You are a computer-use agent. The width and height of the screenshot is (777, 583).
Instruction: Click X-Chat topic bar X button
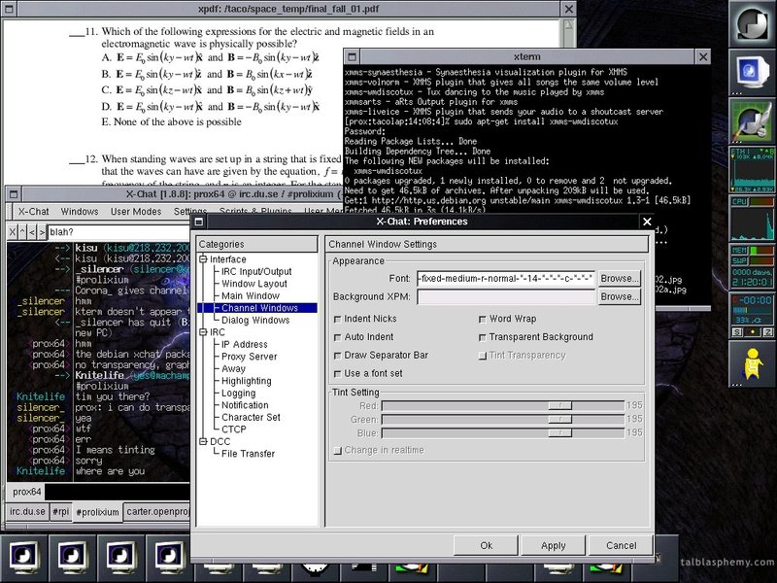pyautogui.click(x=13, y=231)
